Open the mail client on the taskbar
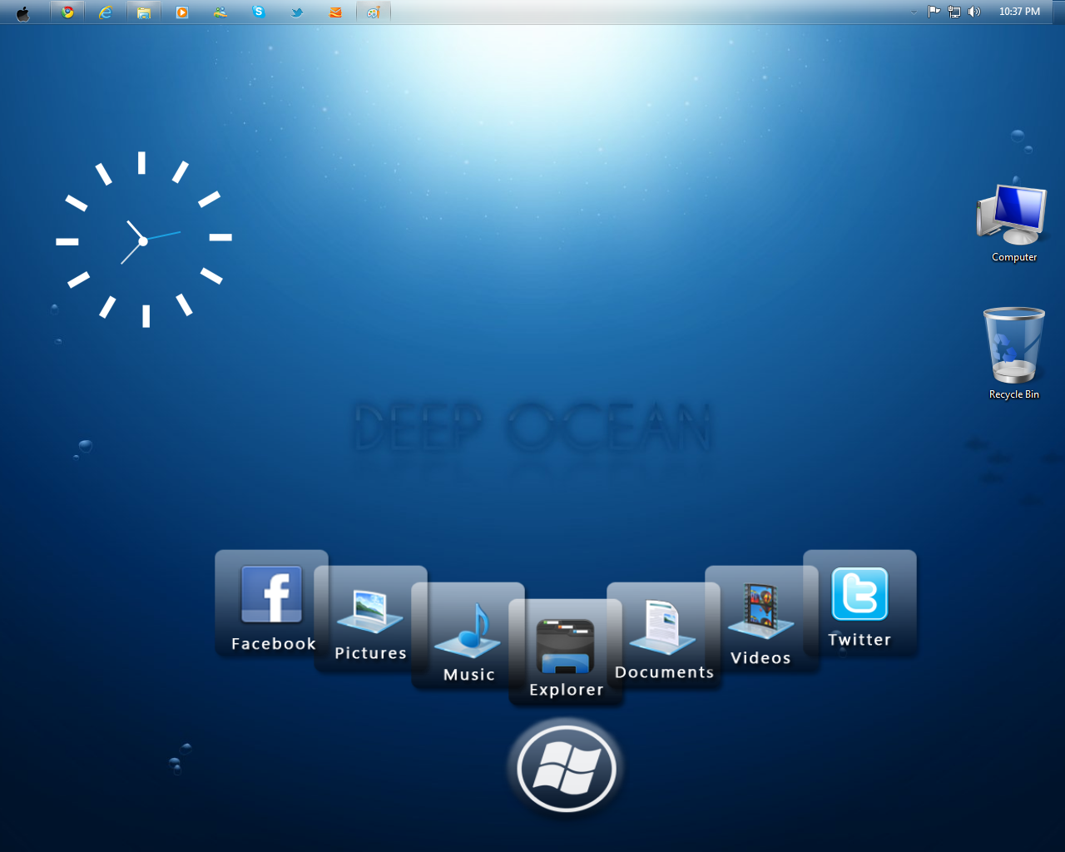This screenshot has width=1065, height=852. 335,11
